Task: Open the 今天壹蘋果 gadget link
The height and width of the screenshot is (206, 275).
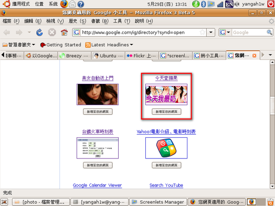Action: click(166, 78)
